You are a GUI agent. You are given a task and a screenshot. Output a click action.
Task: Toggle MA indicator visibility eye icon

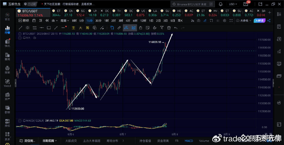[x=35, y=38]
